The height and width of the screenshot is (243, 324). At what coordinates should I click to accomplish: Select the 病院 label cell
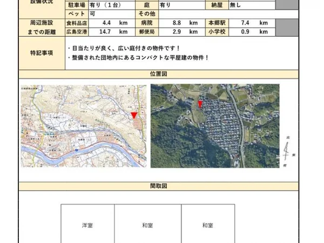pyautogui.click(x=147, y=23)
